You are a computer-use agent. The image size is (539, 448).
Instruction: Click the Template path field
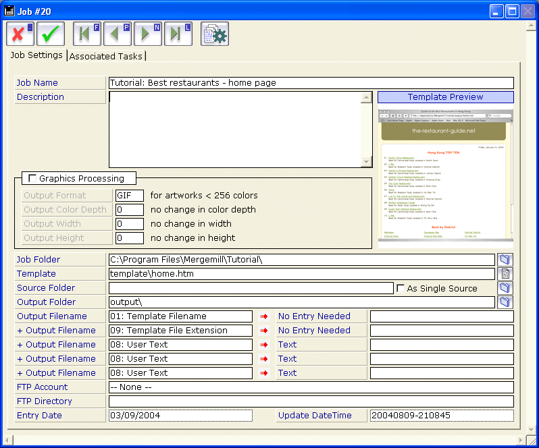(x=302, y=274)
